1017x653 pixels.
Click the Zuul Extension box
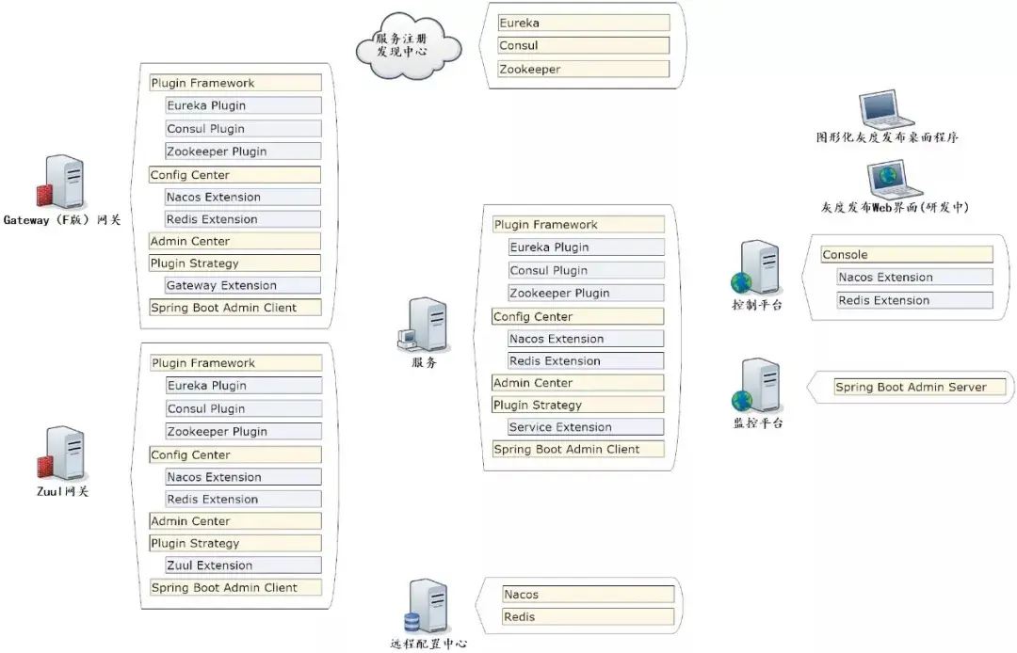[x=244, y=565]
